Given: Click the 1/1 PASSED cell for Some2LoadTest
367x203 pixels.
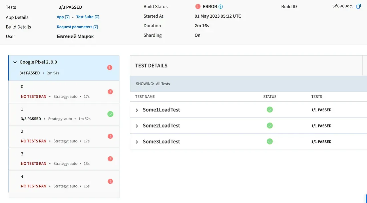Looking at the screenshot, I should click(321, 126).
